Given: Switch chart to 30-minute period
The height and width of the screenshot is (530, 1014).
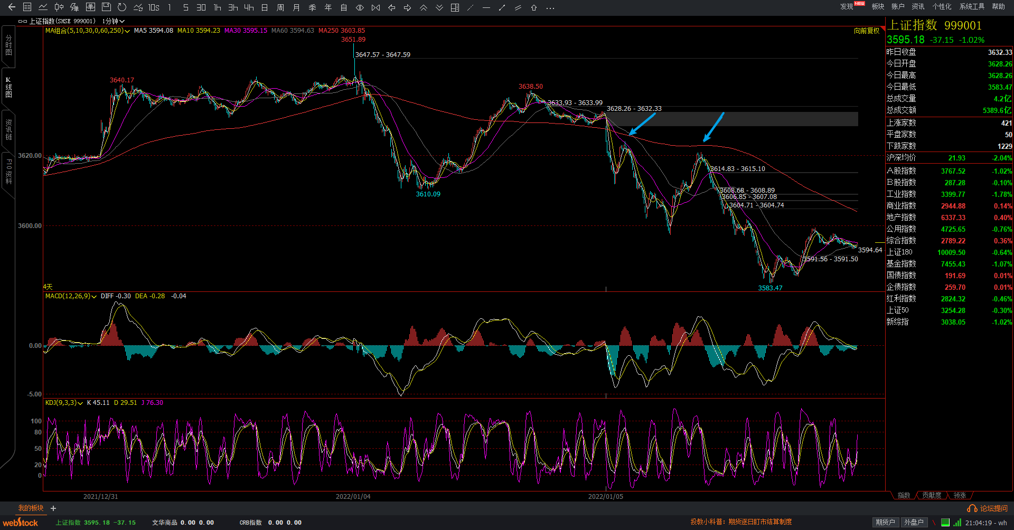Looking at the screenshot, I should pyautogui.click(x=201, y=7).
